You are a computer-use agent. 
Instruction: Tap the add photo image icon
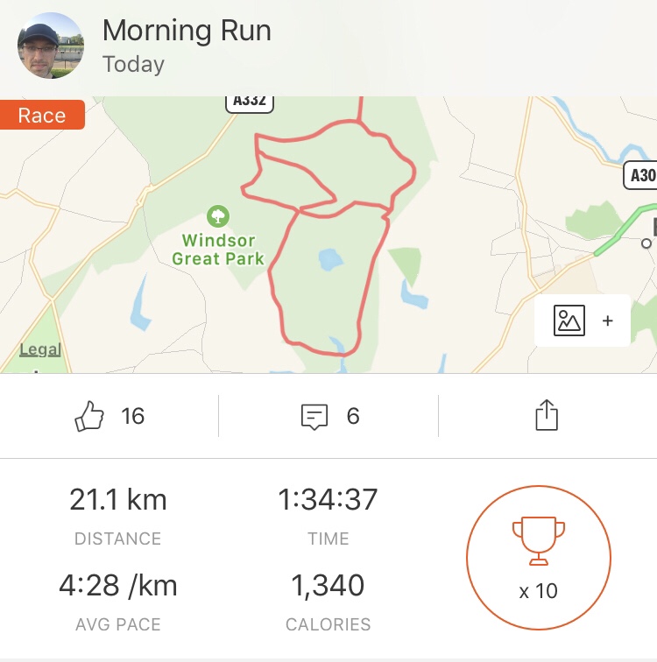(569, 321)
